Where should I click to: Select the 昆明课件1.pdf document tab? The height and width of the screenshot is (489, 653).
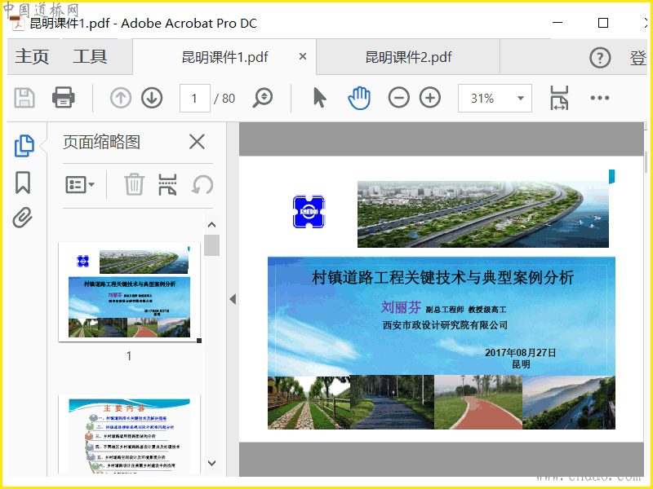pyautogui.click(x=225, y=57)
